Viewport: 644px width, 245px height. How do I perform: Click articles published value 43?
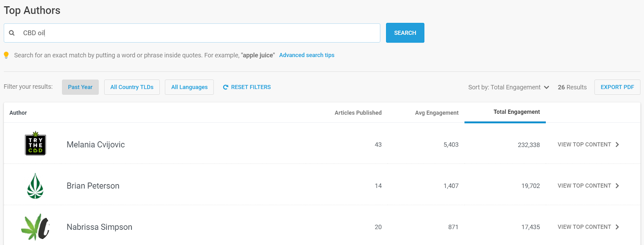click(378, 145)
